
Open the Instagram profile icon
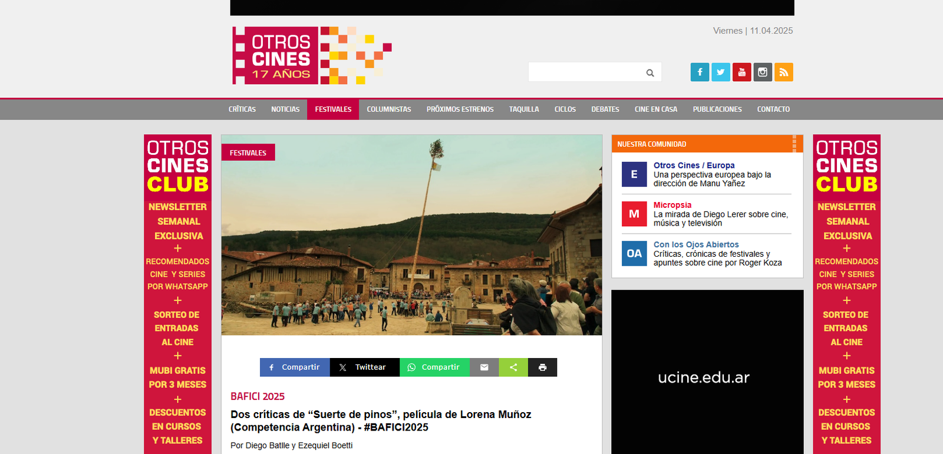pos(763,72)
